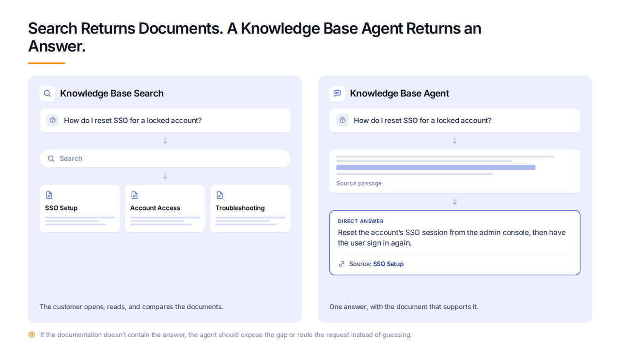The height and width of the screenshot is (349, 620).
Task: Click the Search input field
Action: point(165,159)
